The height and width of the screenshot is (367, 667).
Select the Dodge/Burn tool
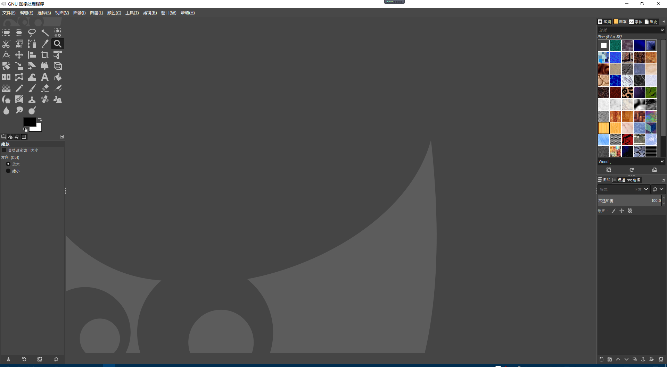tap(32, 111)
